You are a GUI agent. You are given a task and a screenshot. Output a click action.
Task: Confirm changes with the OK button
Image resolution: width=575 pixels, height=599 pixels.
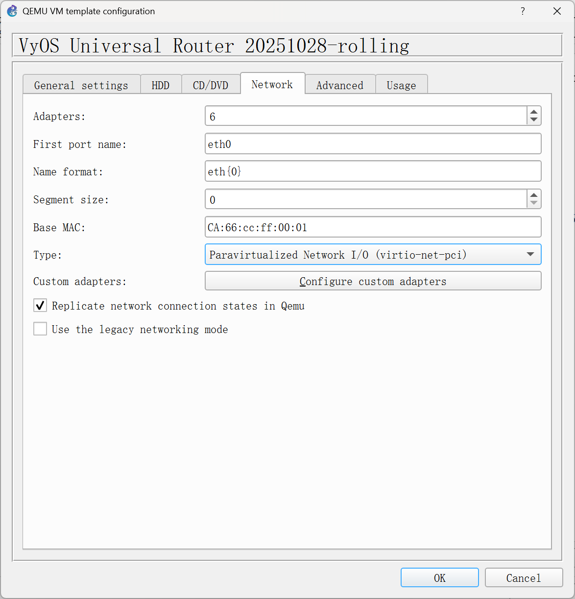[439, 578]
